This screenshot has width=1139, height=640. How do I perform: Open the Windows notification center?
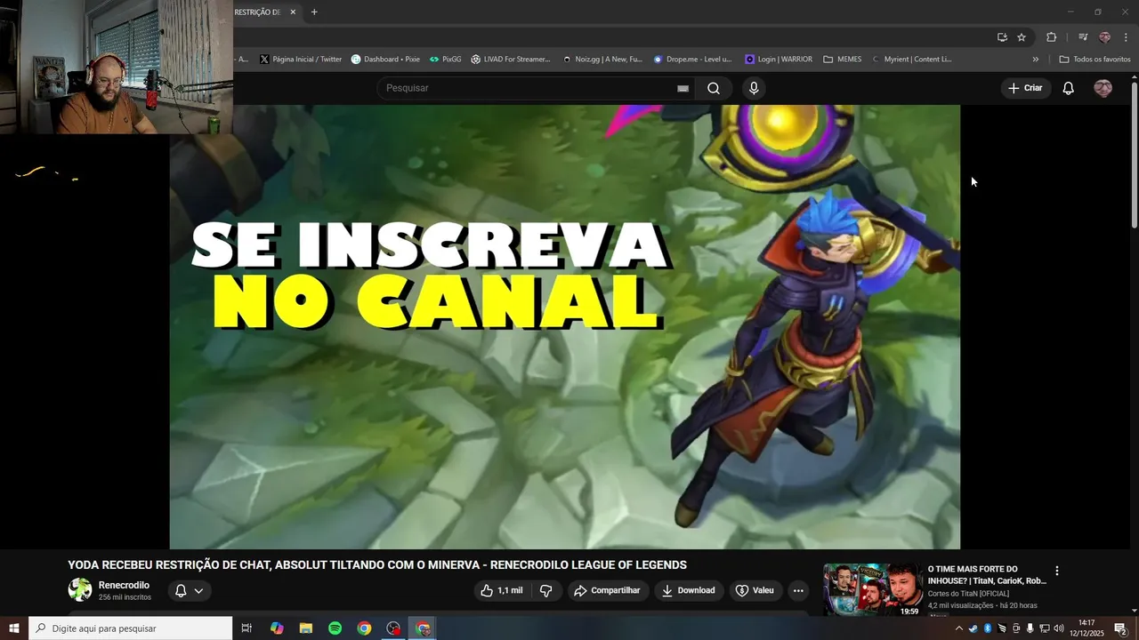tap(1120, 628)
